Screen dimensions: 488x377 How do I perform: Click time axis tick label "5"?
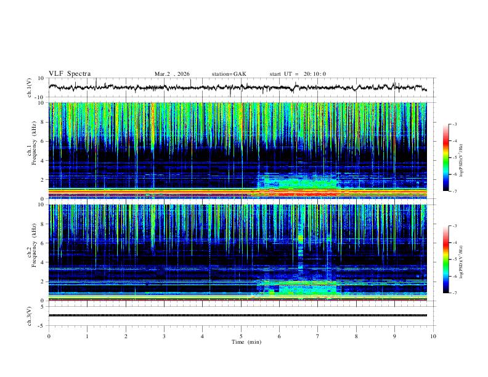(241, 336)
